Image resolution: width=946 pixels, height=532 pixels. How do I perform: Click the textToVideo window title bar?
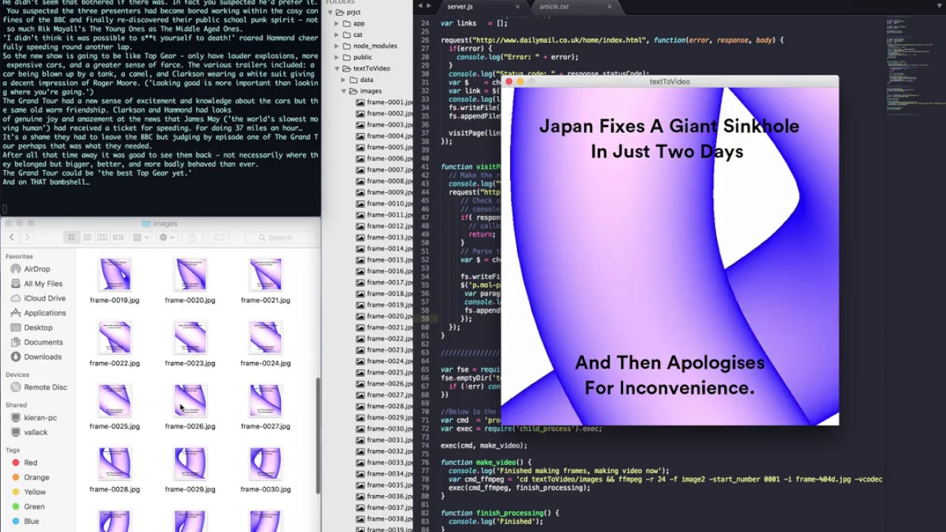670,81
